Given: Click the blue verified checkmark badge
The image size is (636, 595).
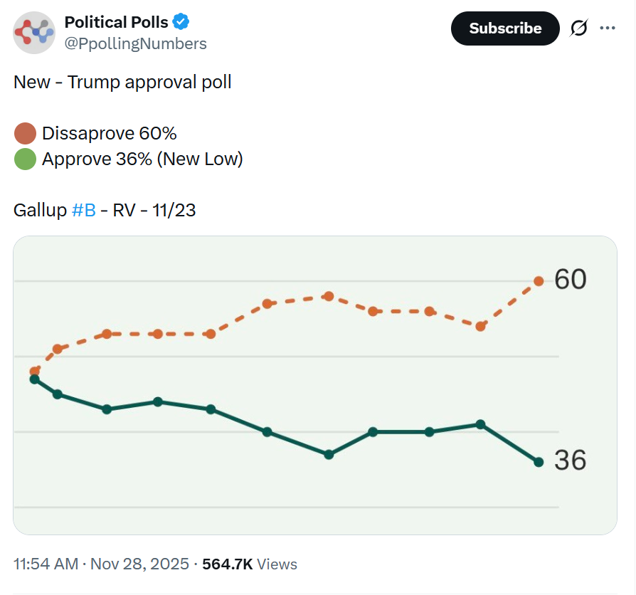Looking at the screenshot, I should (181, 22).
